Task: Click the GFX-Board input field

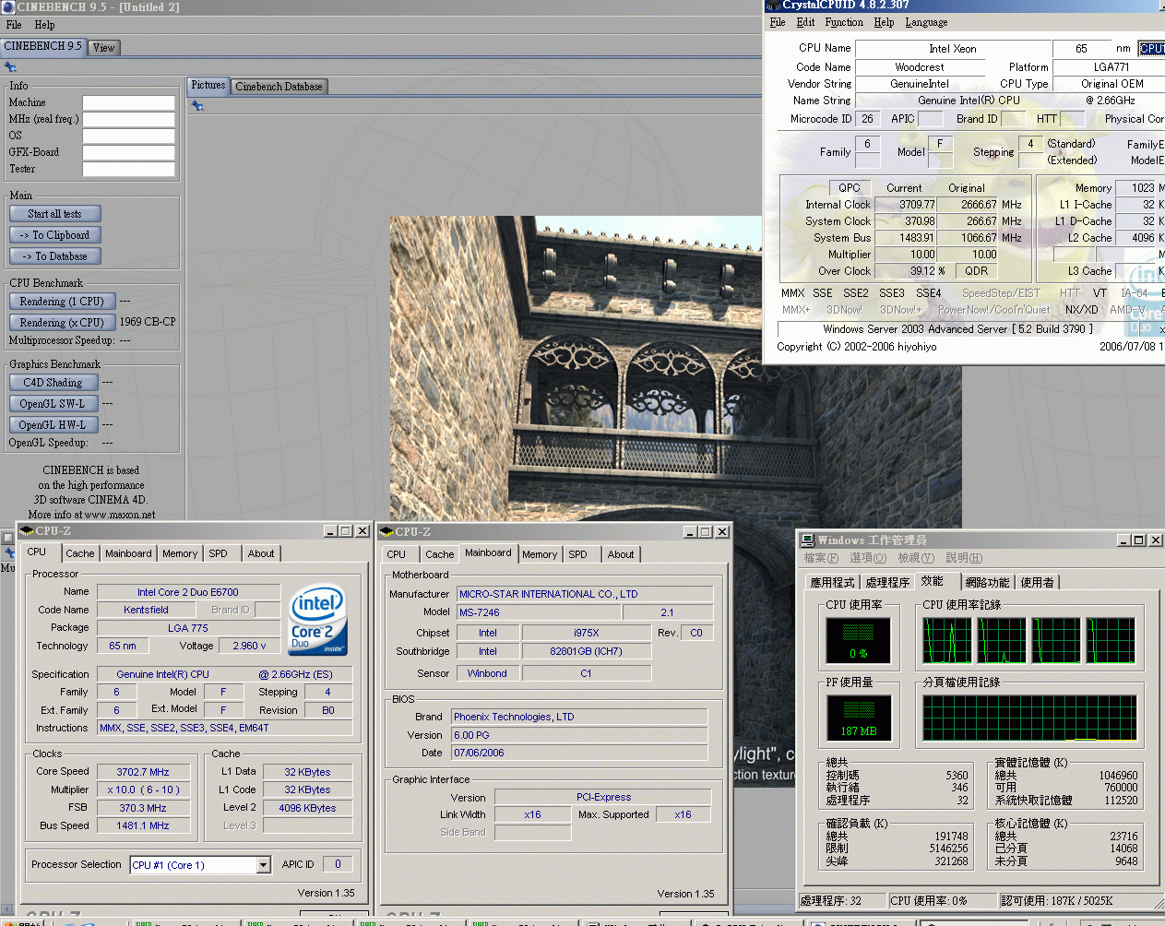Action: coord(128,153)
